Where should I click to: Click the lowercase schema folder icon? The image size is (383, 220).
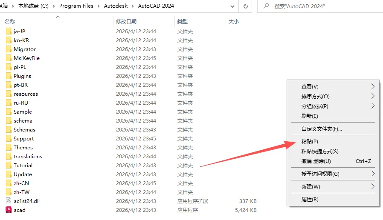coord(9,120)
